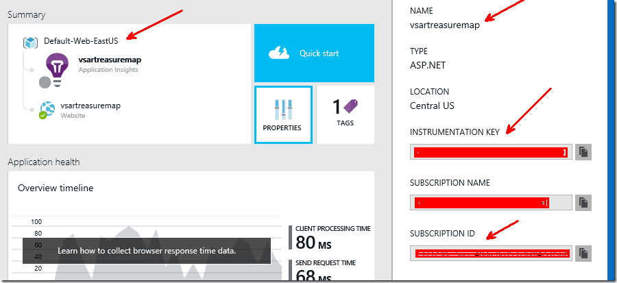Copy the instrumentation key
This screenshot has width=617, height=283.
[x=583, y=151]
